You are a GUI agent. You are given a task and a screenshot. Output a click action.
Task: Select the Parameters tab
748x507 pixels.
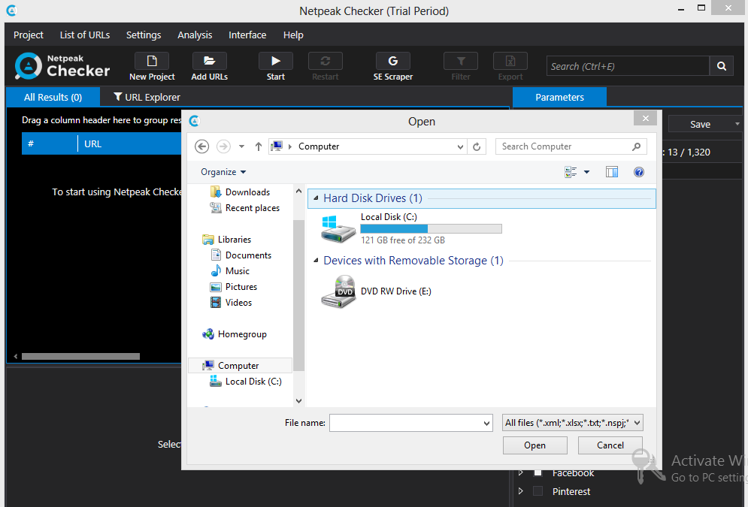(x=559, y=97)
